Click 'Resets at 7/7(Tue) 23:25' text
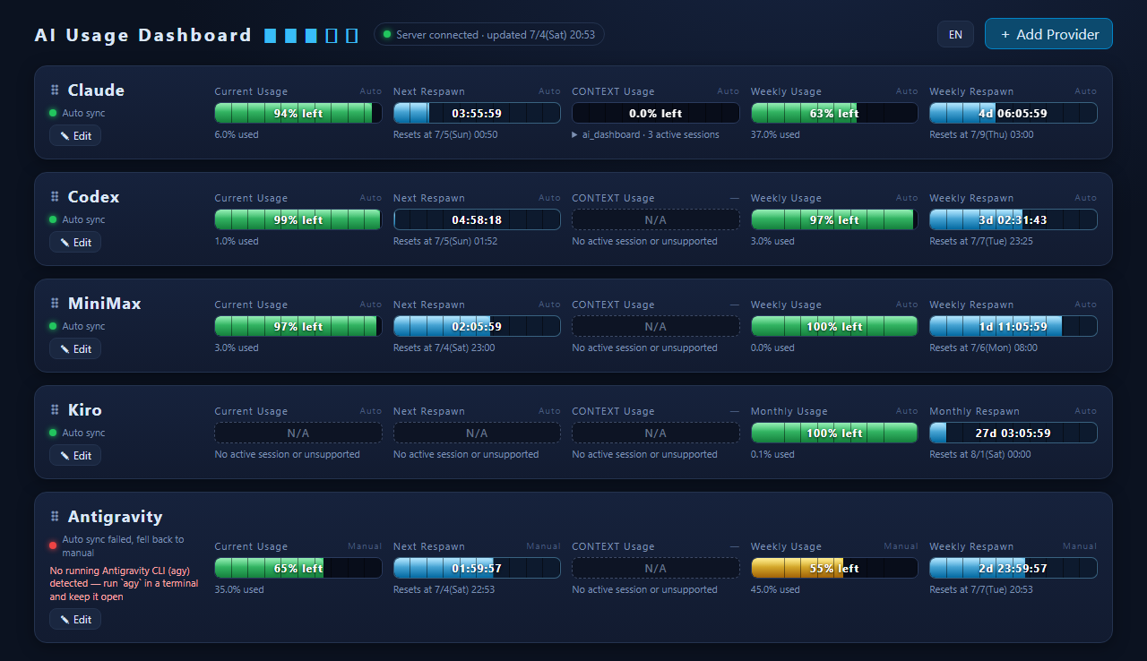Image resolution: width=1147 pixels, height=661 pixels. (981, 241)
